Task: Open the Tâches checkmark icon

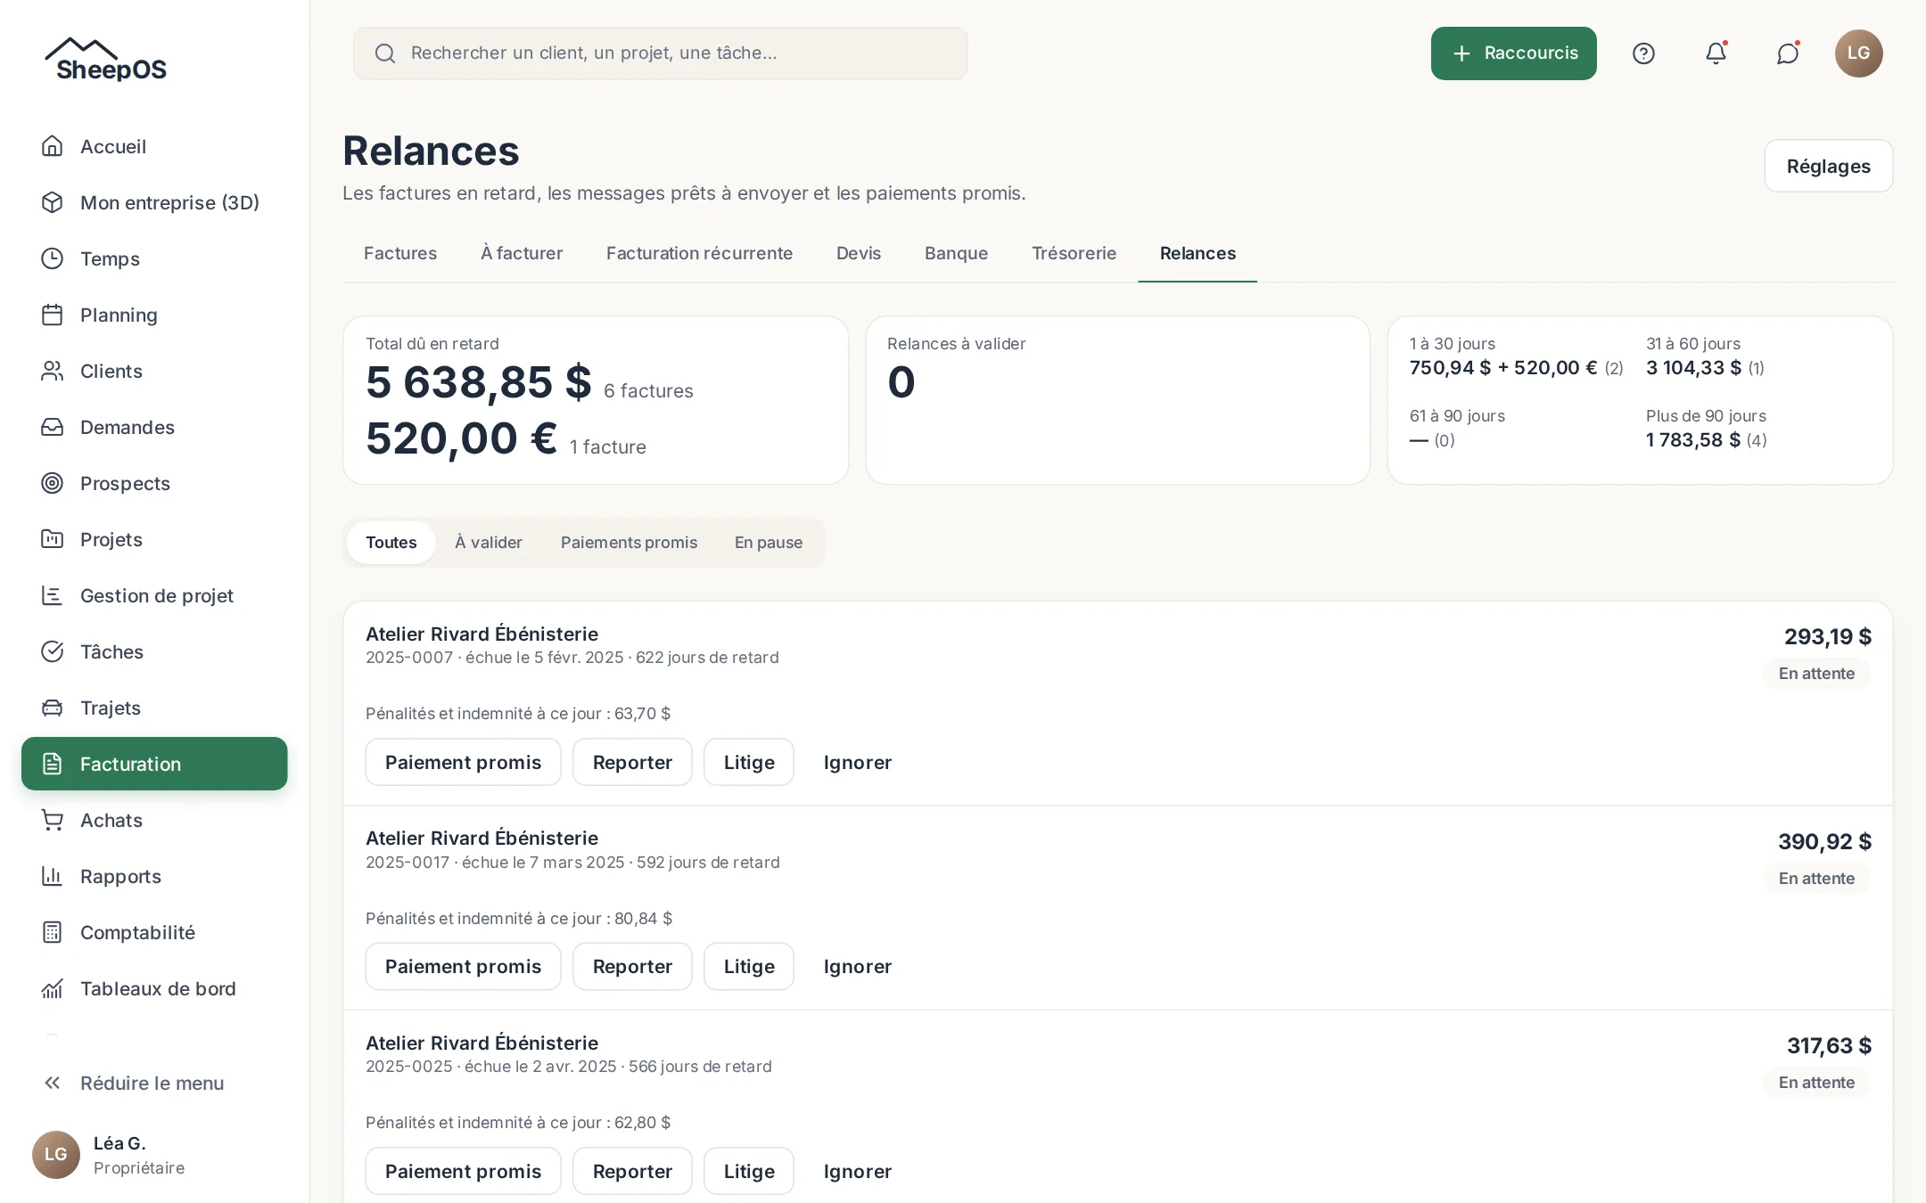Action: [x=53, y=651]
